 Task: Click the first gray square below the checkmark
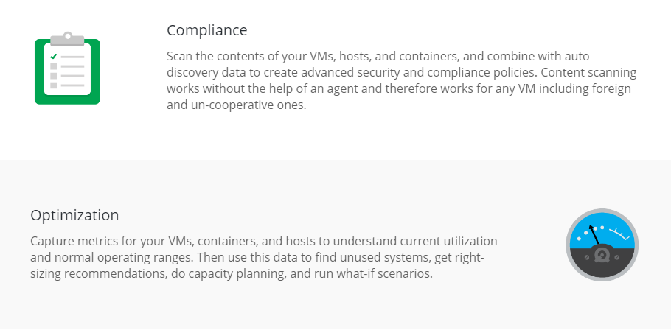pos(54,66)
